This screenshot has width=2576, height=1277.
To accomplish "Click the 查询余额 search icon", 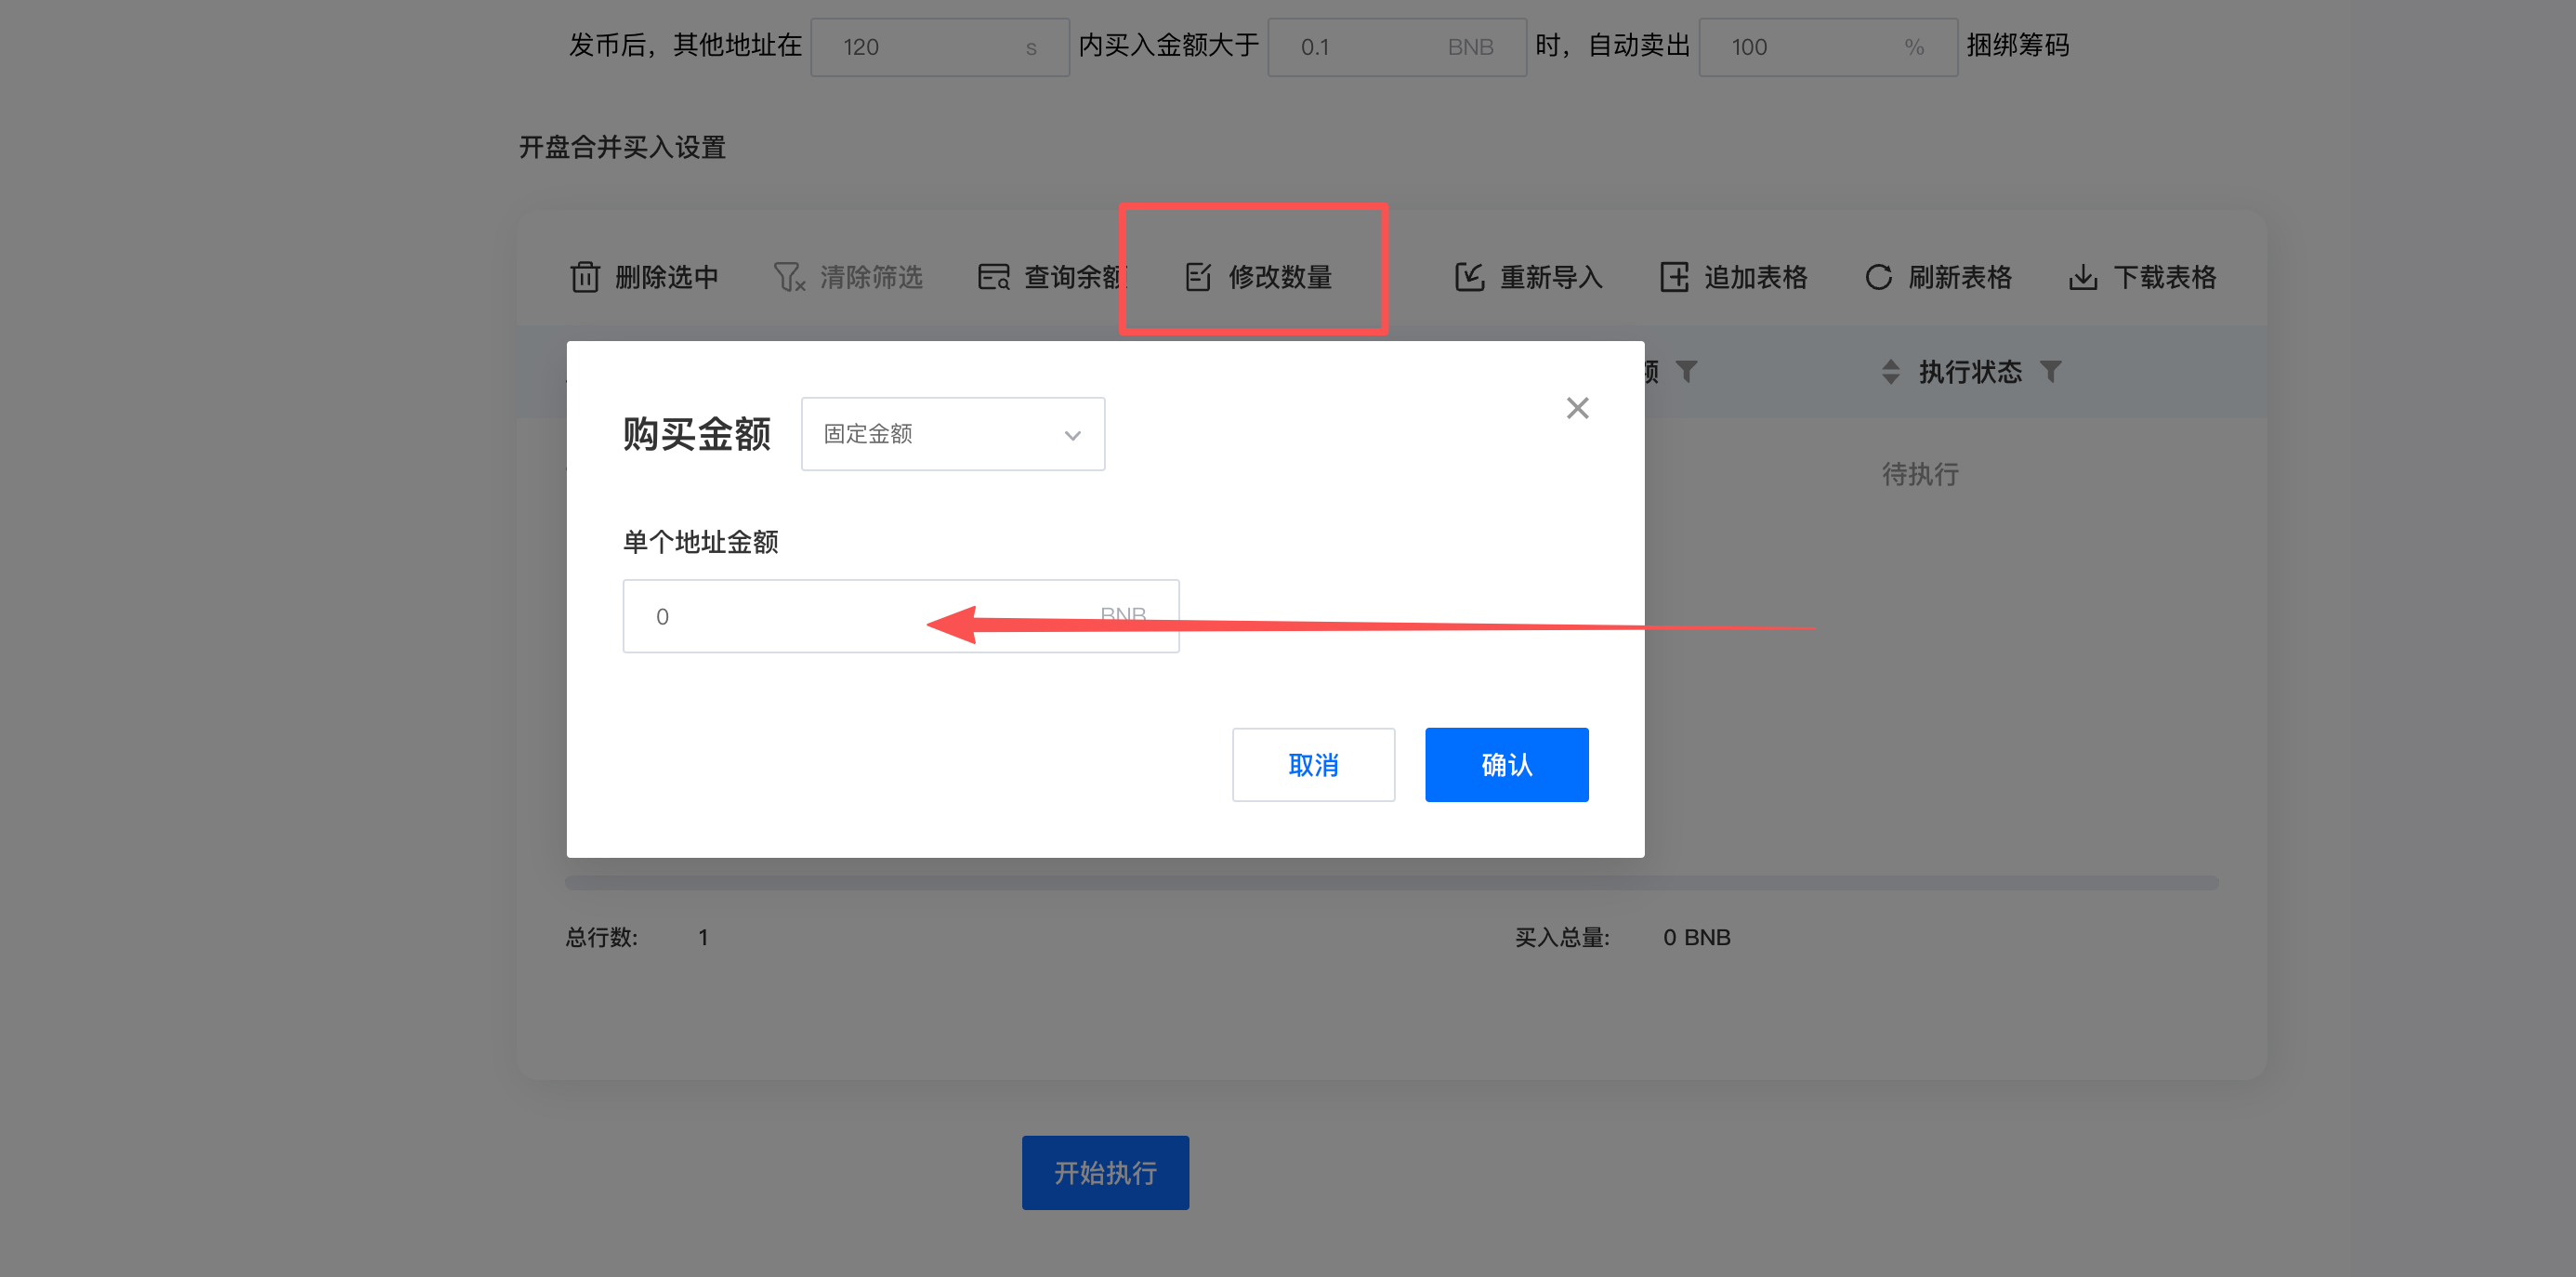I will [993, 277].
